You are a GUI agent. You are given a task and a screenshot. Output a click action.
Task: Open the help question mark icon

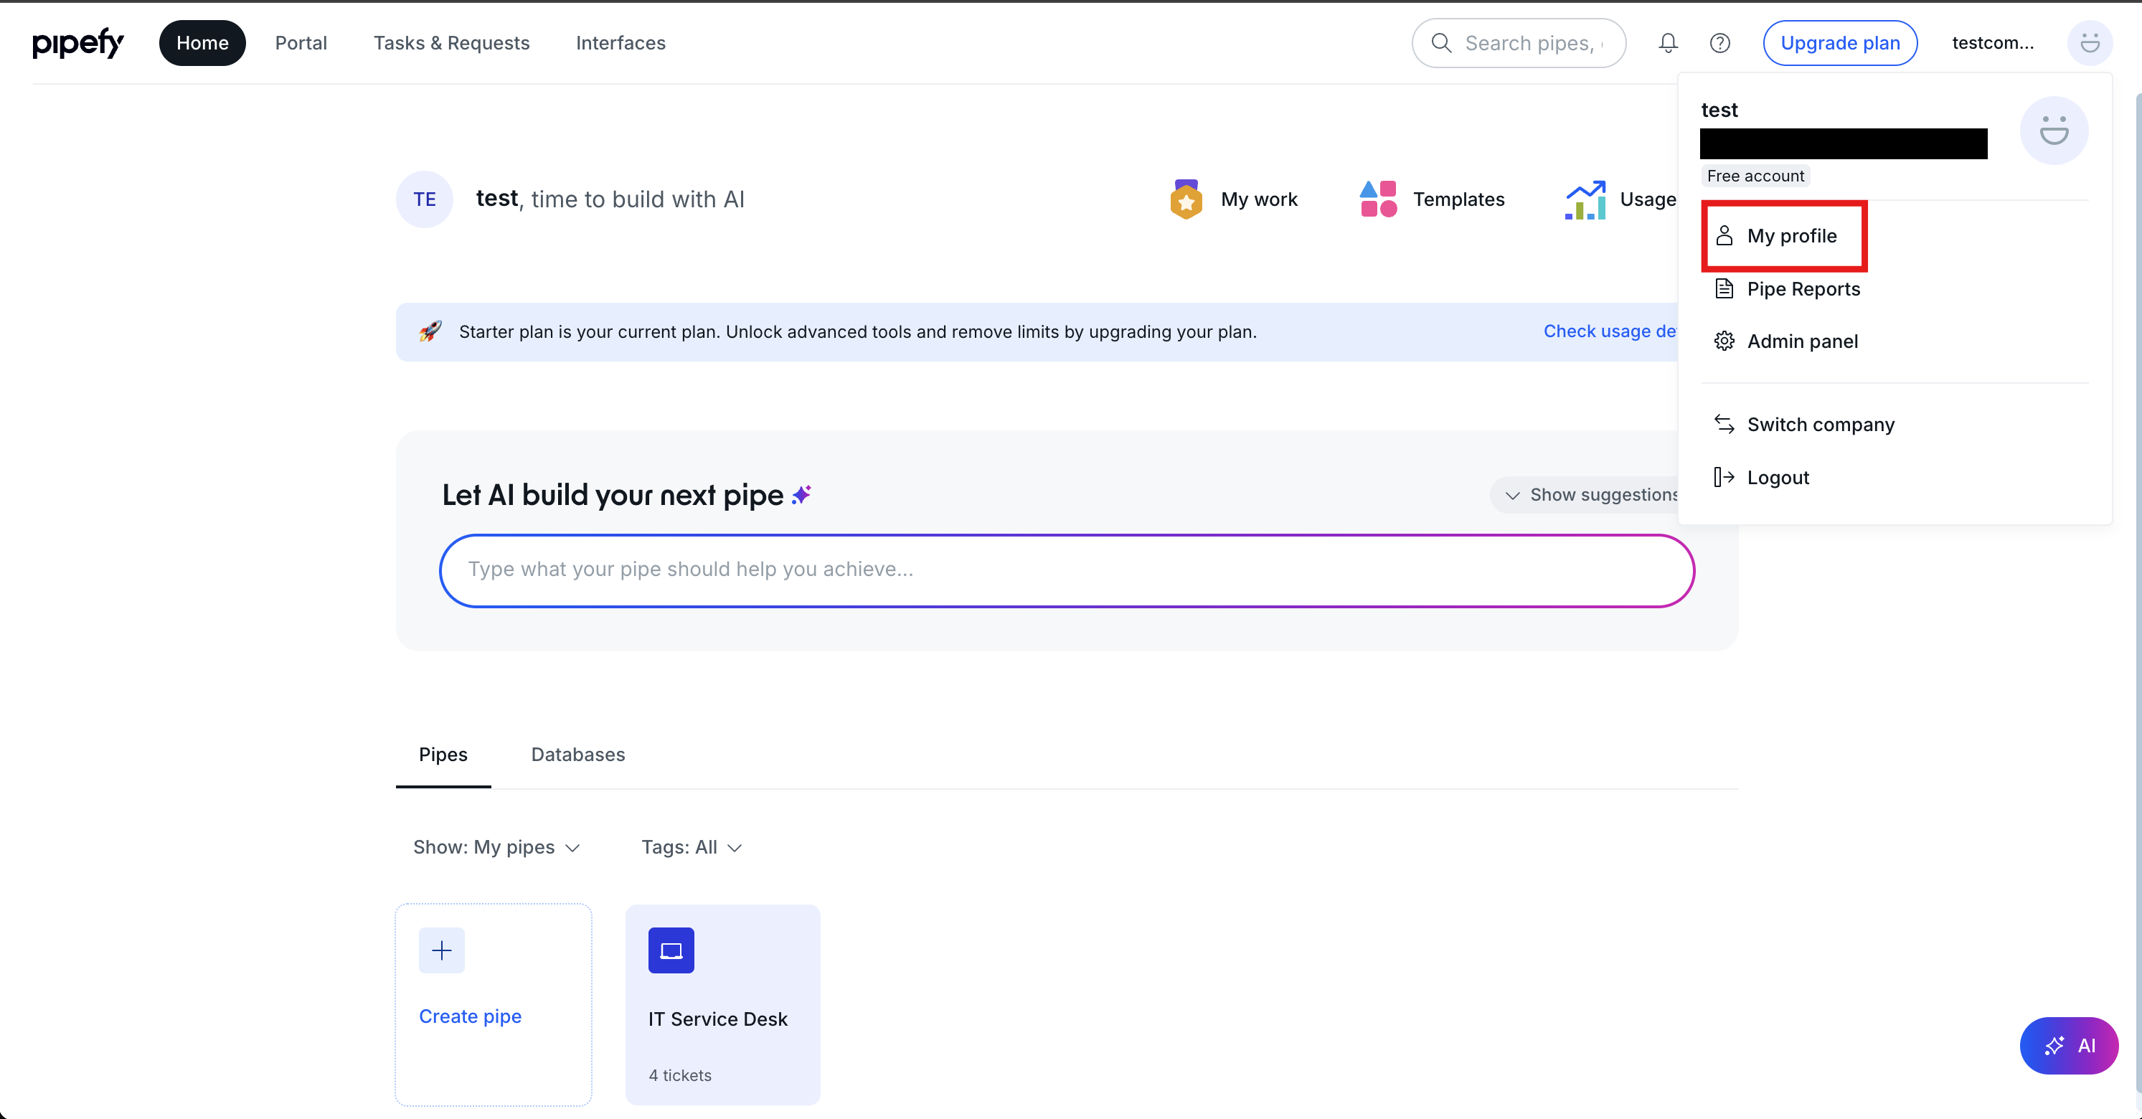click(1719, 42)
